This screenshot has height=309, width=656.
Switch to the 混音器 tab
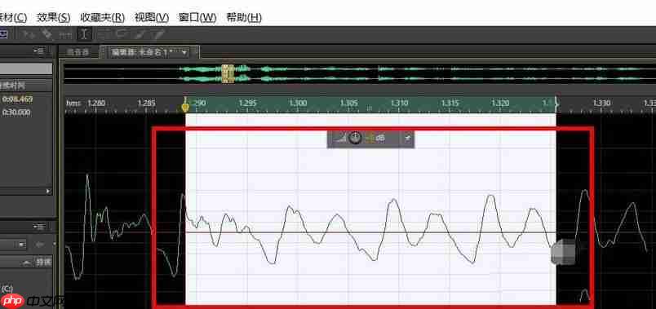pyautogui.click(x=78, y=52)
